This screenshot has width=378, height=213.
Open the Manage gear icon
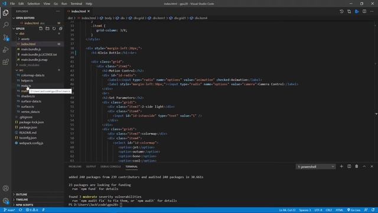pyautogui.click(x=5, y=201)
